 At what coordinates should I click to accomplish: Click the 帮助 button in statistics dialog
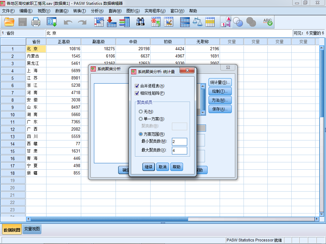(x=176, y=167)
